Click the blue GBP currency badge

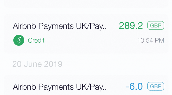(x=156, y=86)
